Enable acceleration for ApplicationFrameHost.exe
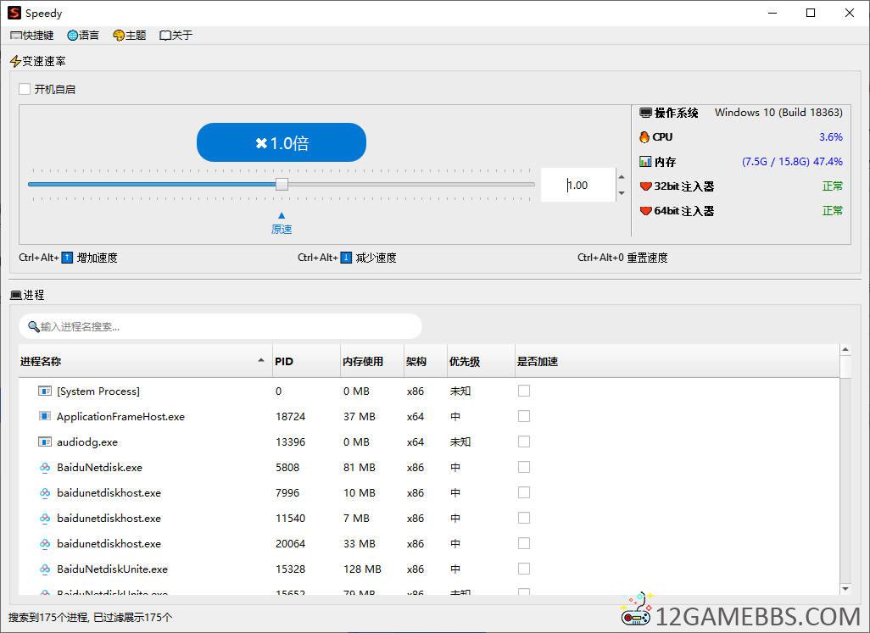This screenshot has height=633, width=870. click(524, 417)
